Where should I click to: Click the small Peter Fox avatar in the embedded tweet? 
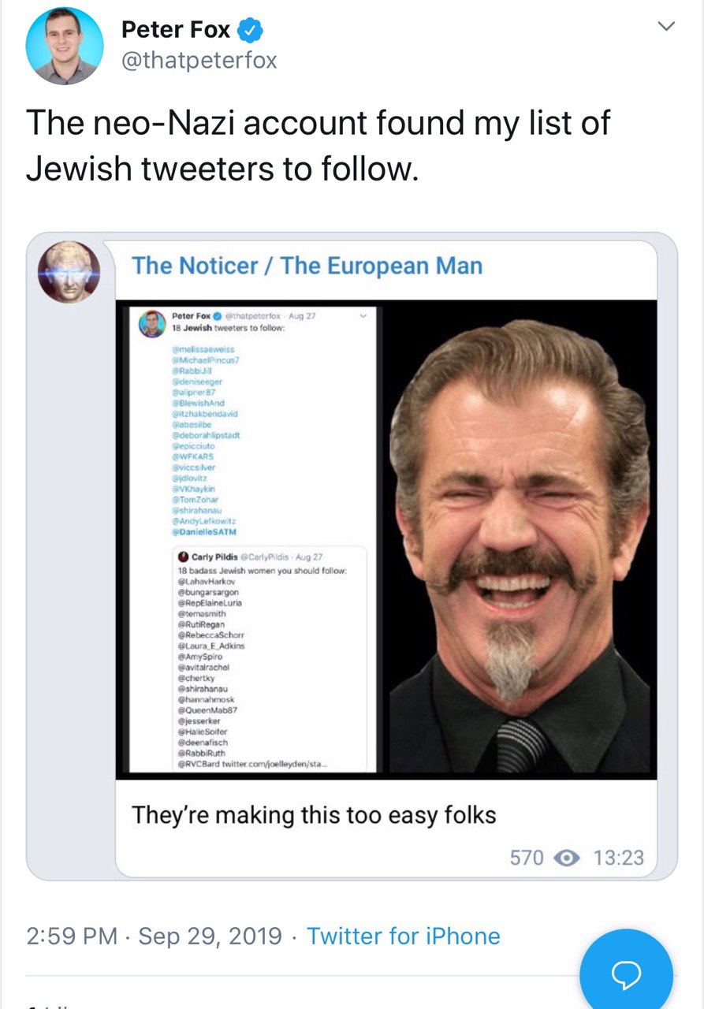coord(153,325)
